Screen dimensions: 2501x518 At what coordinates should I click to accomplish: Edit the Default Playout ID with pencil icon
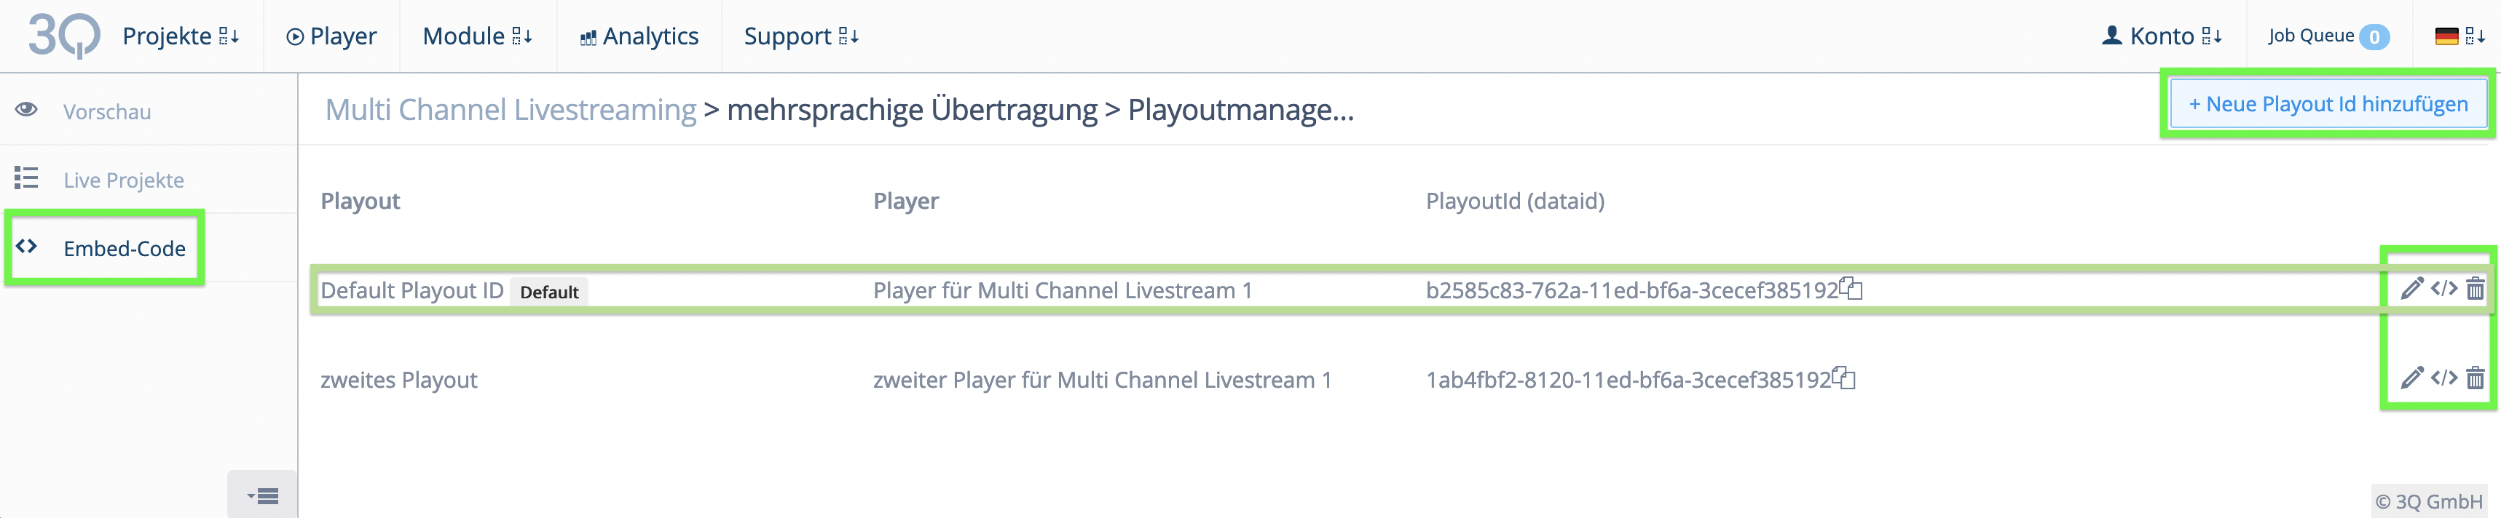coord(2411,288)
